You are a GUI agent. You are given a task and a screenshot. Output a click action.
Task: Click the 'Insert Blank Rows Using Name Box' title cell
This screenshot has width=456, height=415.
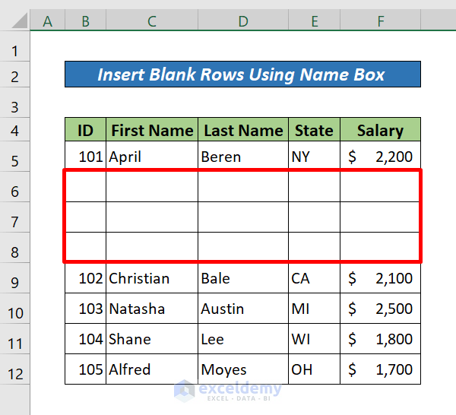tap(243, 74)
